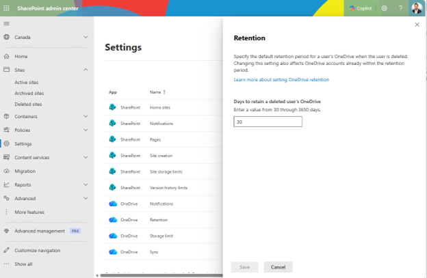427x278 pixels.
Task: Click the retention days input field
Action: click(x=268, y=122)
